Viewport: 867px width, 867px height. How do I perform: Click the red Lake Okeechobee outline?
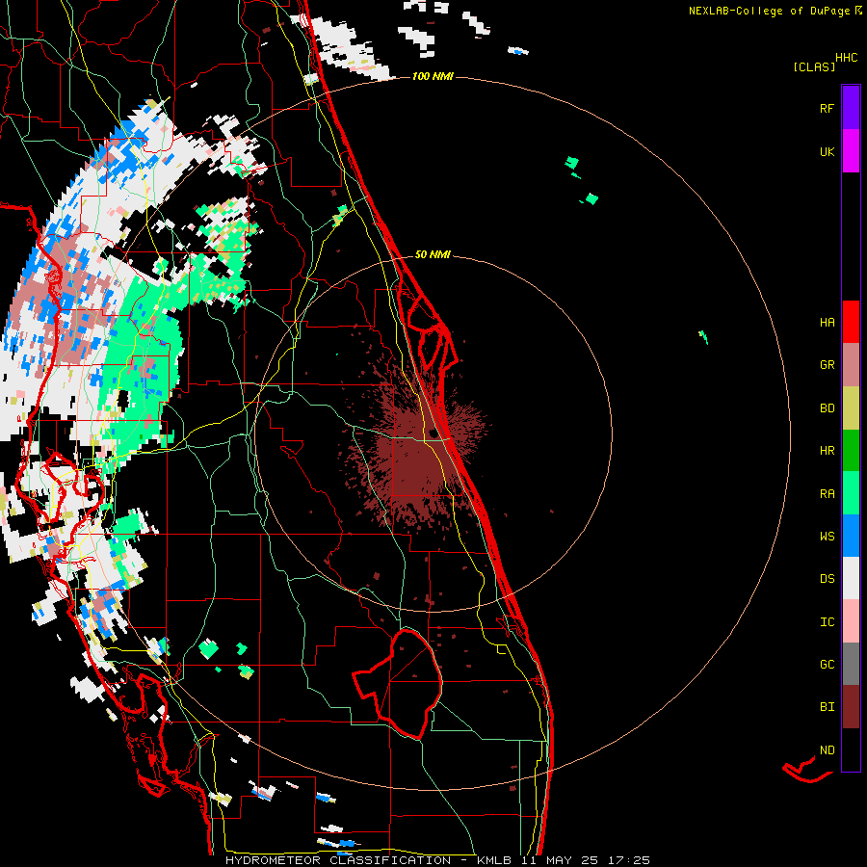point(398,684)
